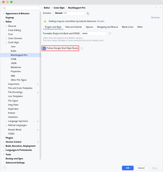Select Markdown code style
163x172 pixels.
(16, 67)
